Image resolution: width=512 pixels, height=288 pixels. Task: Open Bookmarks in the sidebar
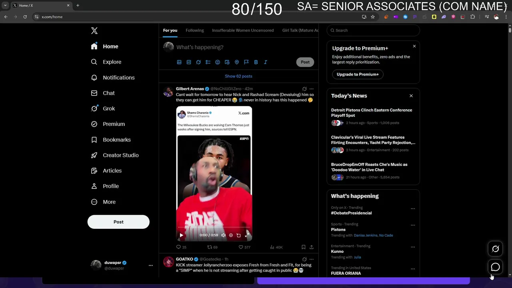tap(111, 140)
